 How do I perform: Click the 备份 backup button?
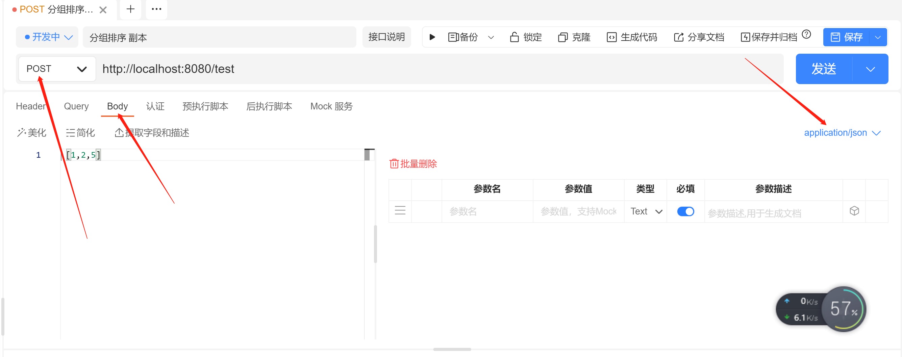[463, 37]
